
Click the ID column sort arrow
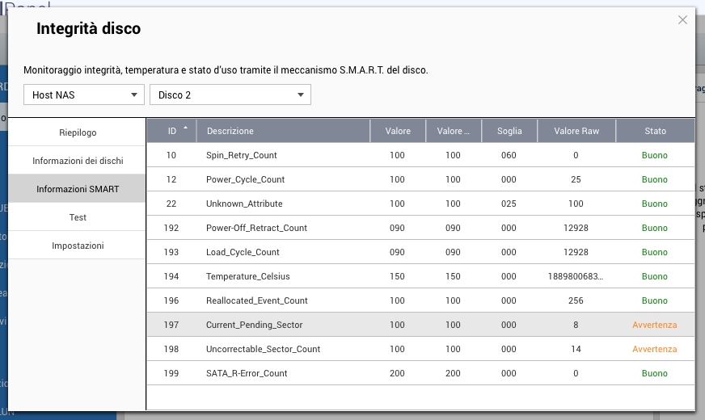pyautogui.click(x=187, y=128)
